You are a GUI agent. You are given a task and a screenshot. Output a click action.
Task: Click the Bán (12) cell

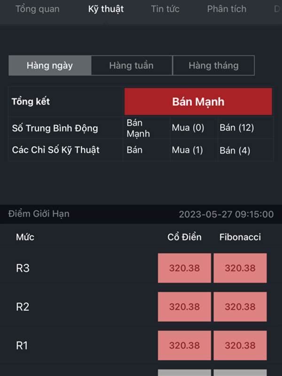click(x=237, y=127)
